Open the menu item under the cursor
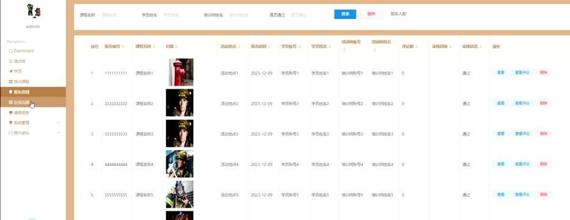 [33, 102]
